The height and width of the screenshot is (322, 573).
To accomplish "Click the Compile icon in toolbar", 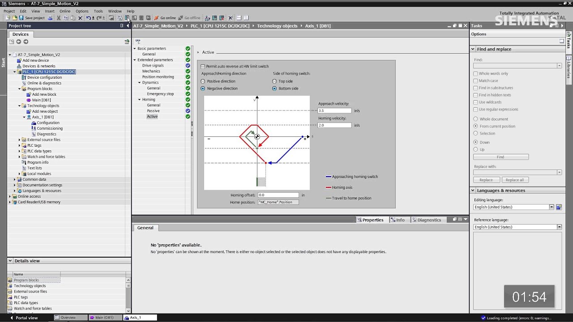I will coord(119,18).
